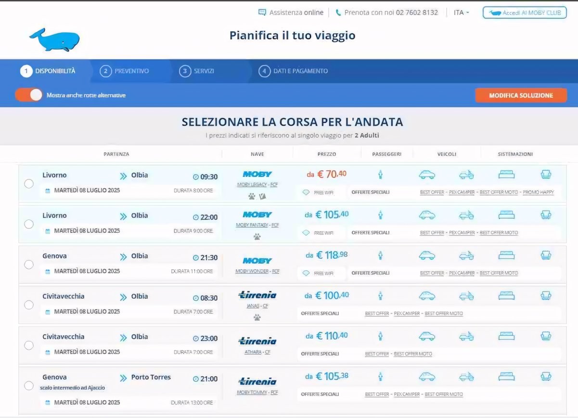Click camper icon in Genova 21:30 row
Screen dimensions: 578x418
(x=466, y=255)
